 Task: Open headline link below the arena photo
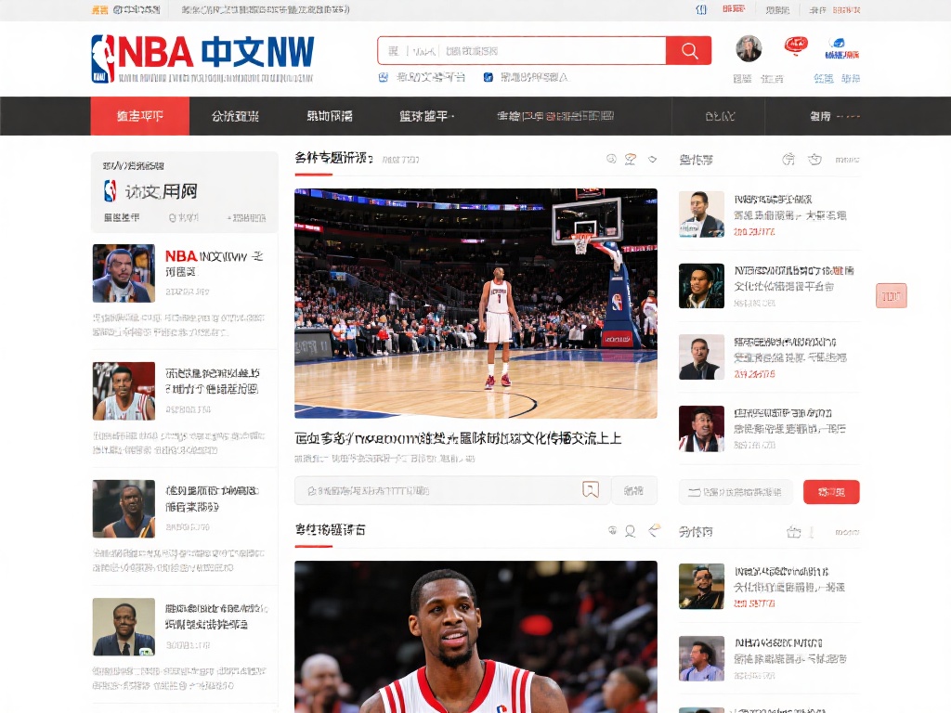(458, 438)
